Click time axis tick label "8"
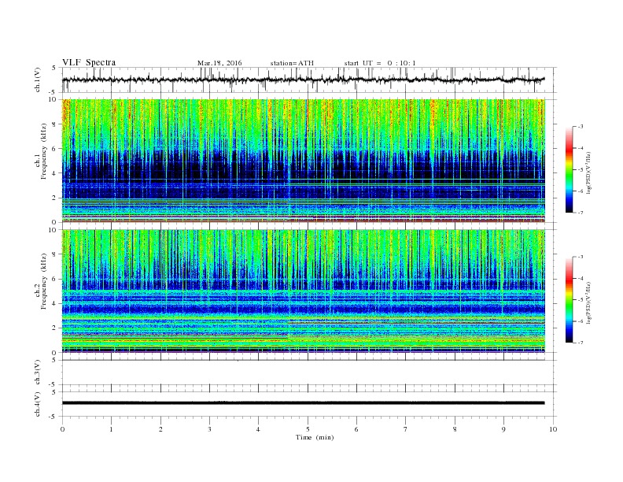The image size is (623, 482). point(455,429)
